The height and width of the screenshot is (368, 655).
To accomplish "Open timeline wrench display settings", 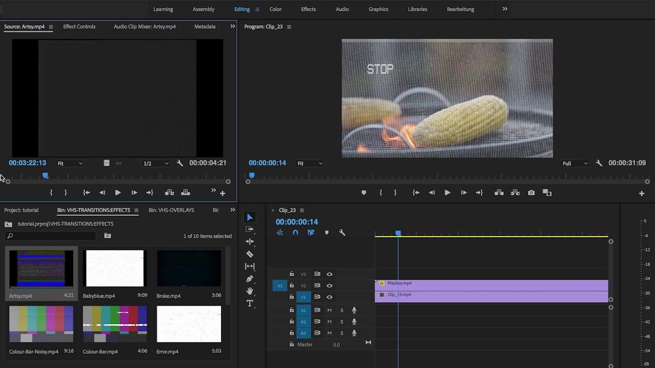I will [x=342, y=233].
